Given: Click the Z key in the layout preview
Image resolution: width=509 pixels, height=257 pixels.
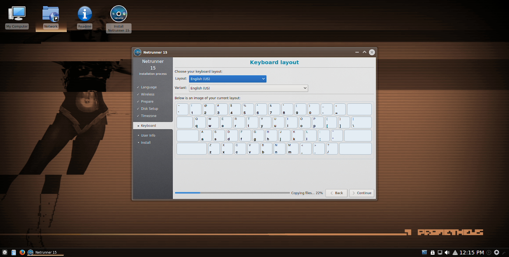Looking at the screenshot, I should [214, 149].
